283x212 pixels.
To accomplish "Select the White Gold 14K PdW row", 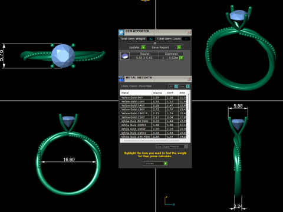I will [153, 137].
